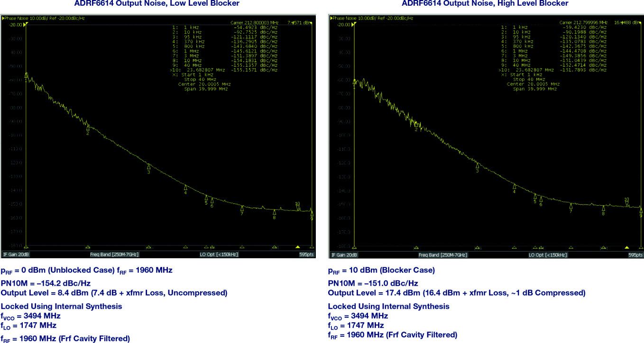The image size is (644, 343).
Task: Select marker 3 on the Low Level Blocker trace
Action: (149, 168)
